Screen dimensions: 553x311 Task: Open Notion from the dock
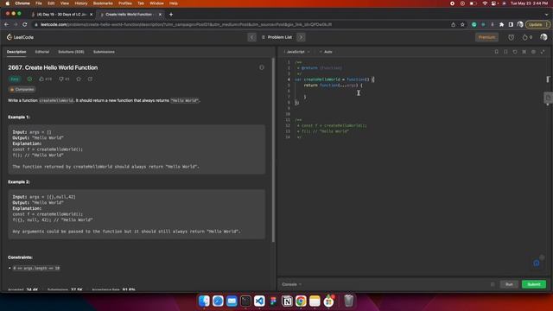(x=287, y=301)
